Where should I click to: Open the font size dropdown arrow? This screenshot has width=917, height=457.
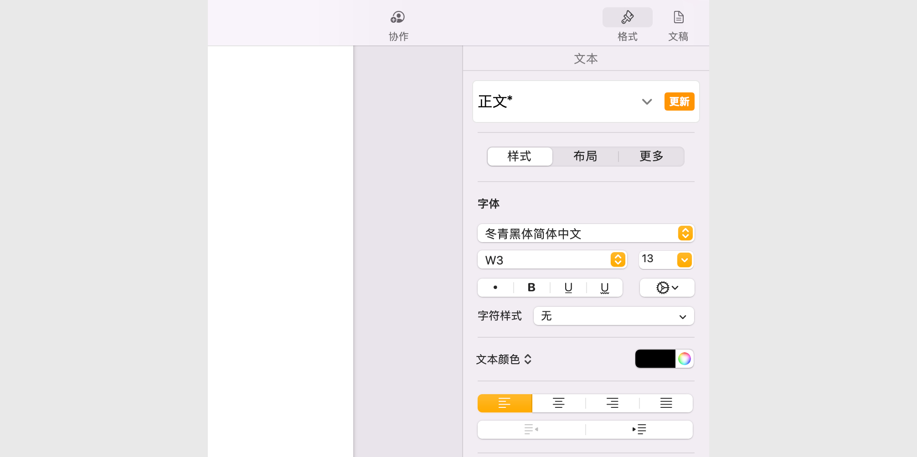[x=685, y=260]
